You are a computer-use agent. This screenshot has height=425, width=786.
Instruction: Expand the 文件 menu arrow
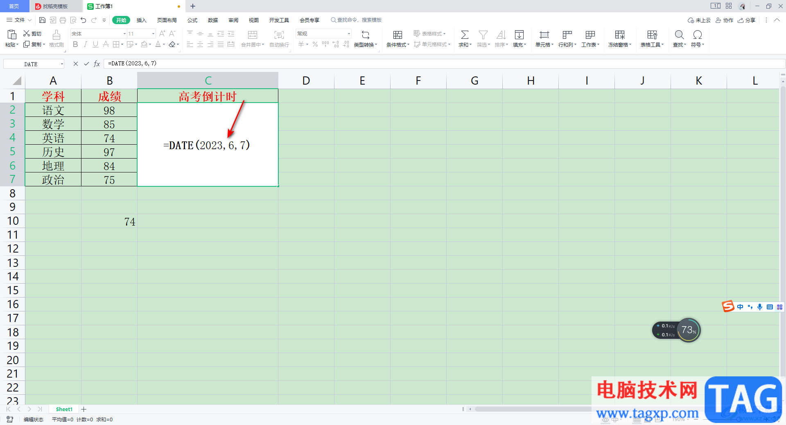pyautogui.click(x=30, y=20)
